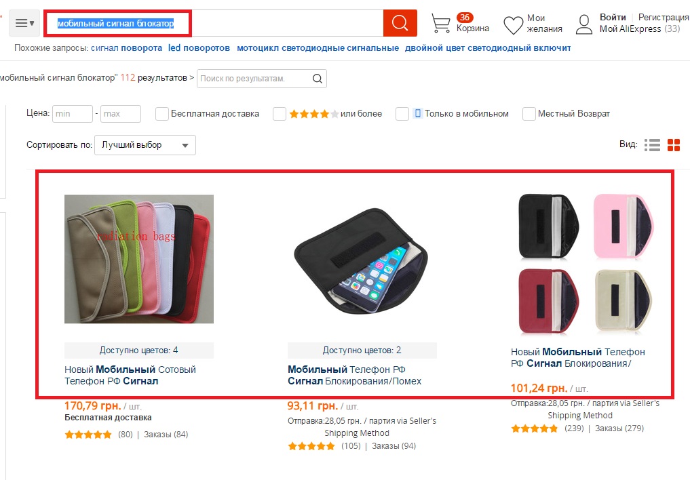The width and height of the screenshot is (690, 480).
Task: Open the Регистрация link
Action: click(x=663, y=17)
